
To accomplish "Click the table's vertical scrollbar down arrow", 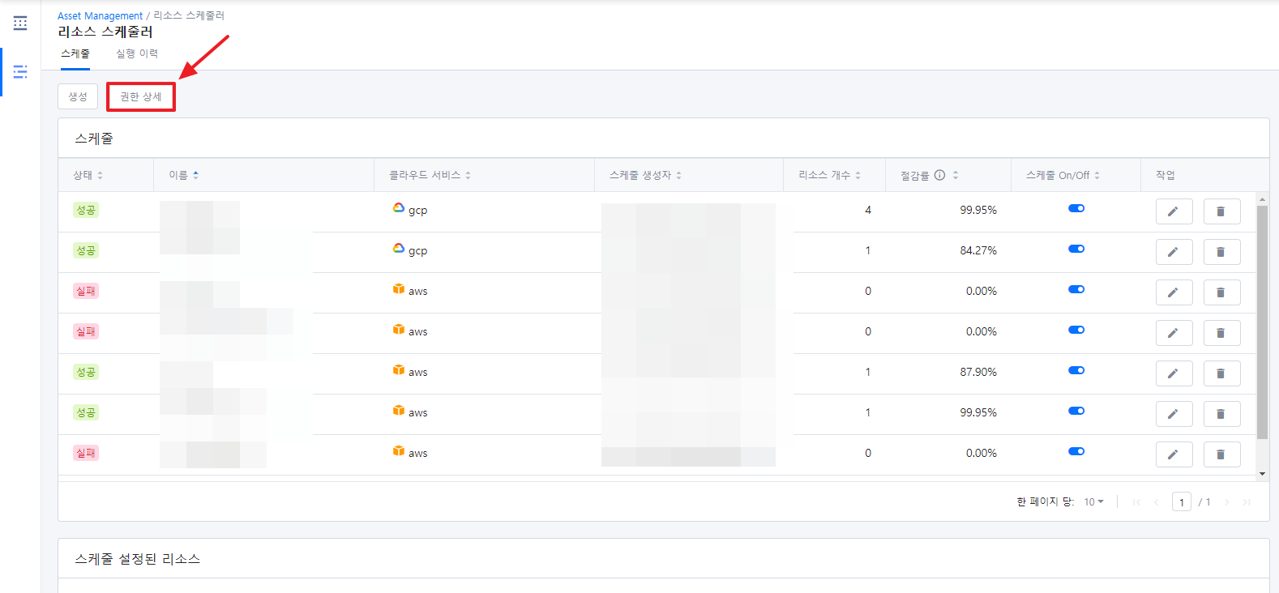I will (x=1262, y=474).
